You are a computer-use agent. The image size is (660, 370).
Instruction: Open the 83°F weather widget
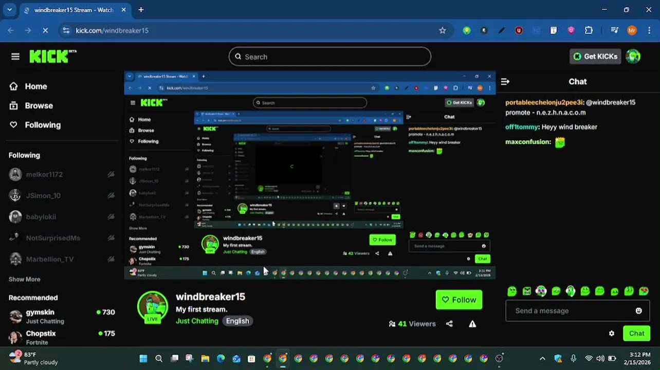[x=33, y=358]
